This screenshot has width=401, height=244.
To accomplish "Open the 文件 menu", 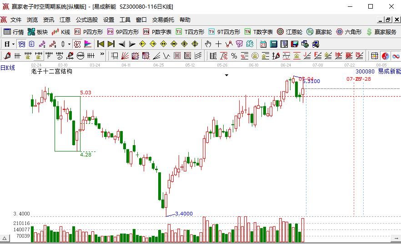I will (16, 20).
